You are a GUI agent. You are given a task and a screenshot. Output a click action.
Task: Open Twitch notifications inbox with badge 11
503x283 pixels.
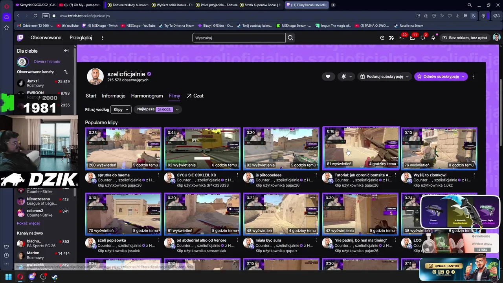coord(412,38)
